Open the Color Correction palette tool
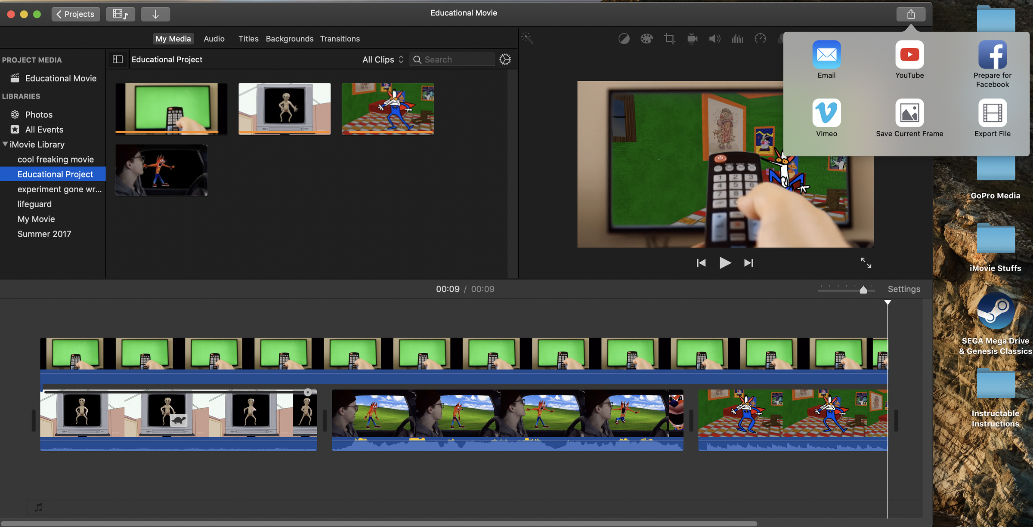 (646, 38)
